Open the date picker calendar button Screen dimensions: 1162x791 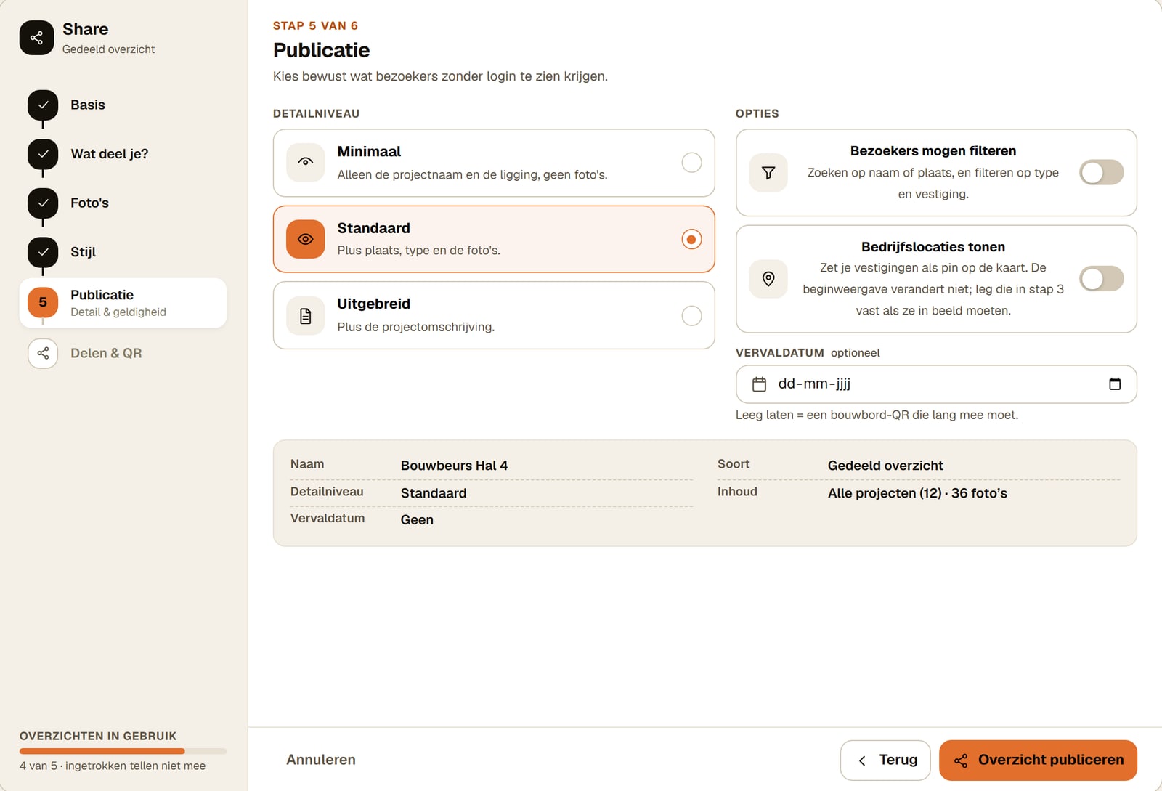click(x=1115, y=384)
